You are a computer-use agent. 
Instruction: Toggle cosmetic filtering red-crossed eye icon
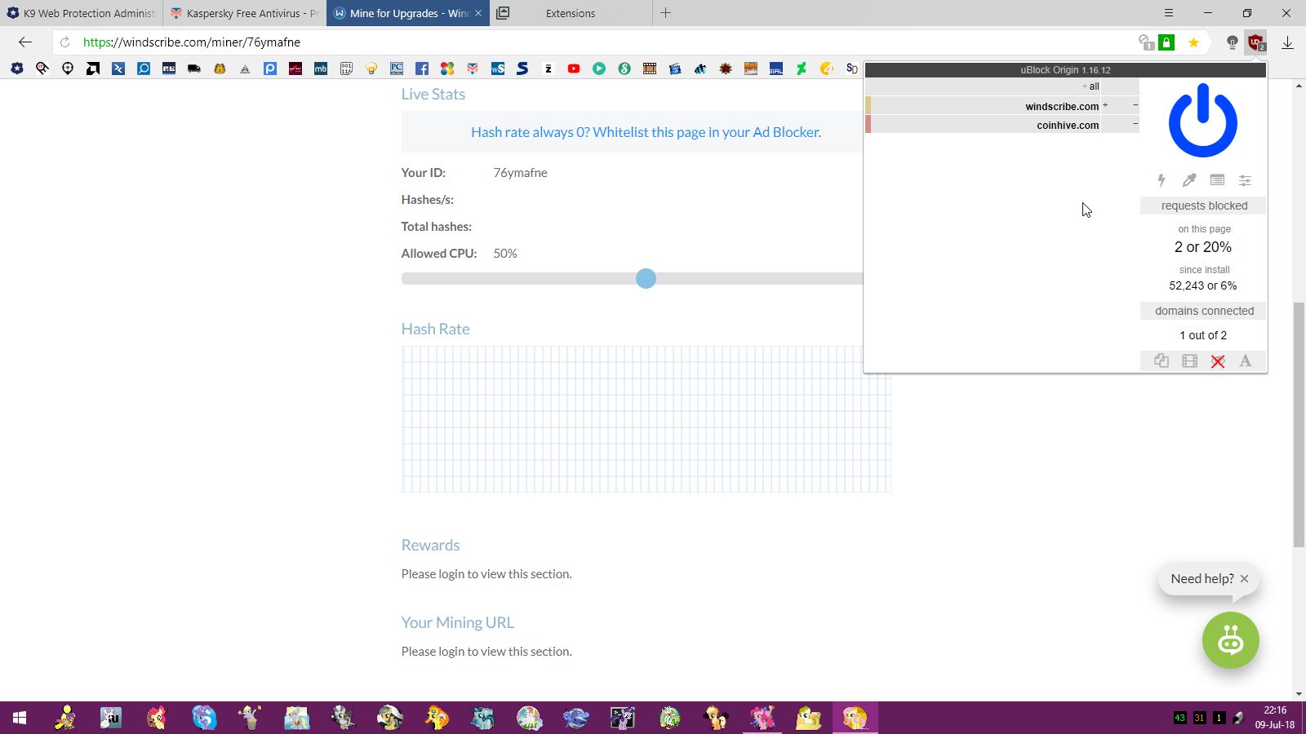[x=1218, y=361]
